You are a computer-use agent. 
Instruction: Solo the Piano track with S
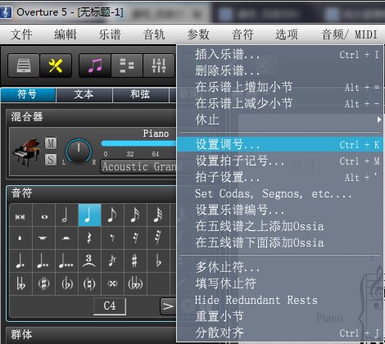click(x=51, y=160)
